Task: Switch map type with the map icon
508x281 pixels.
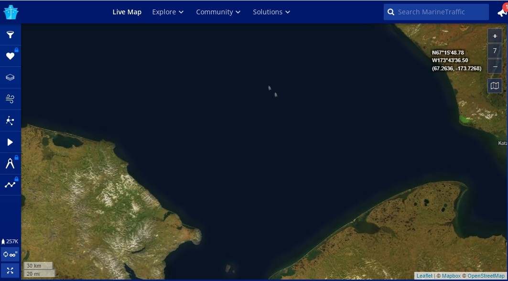Action: (x=495, y=86)
